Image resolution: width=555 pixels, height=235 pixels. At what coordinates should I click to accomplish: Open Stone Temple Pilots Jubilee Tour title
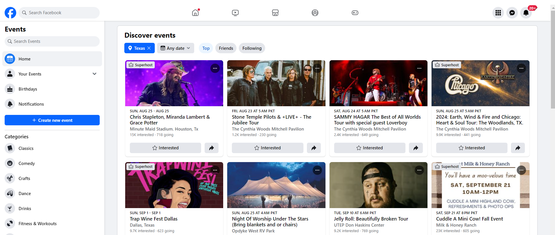tap(272, 120)
